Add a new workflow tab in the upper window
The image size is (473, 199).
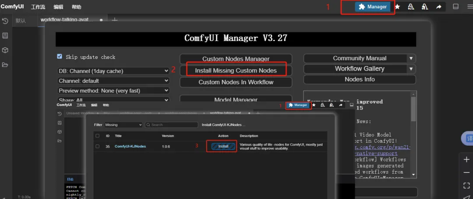[x=114, y=21]
